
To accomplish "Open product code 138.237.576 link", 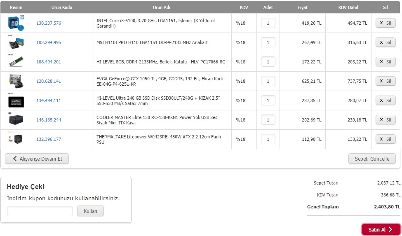I will pyautogui.click(x=49, y=23).
